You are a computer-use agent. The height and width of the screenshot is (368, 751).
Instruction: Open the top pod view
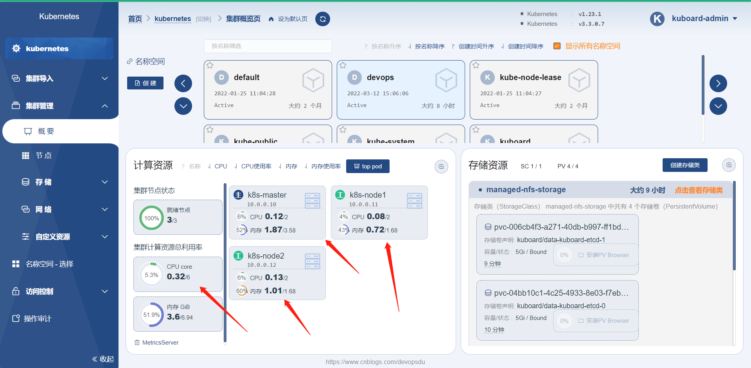tap(368, 166)
